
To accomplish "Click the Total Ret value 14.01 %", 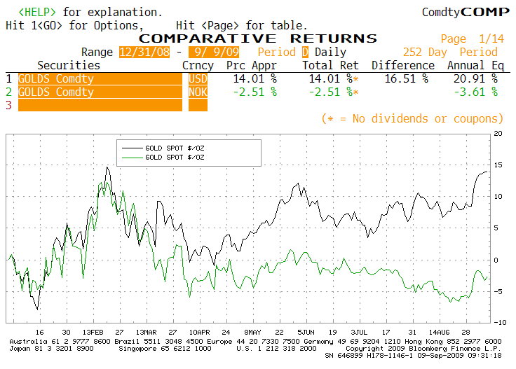I will coord(331,79).
